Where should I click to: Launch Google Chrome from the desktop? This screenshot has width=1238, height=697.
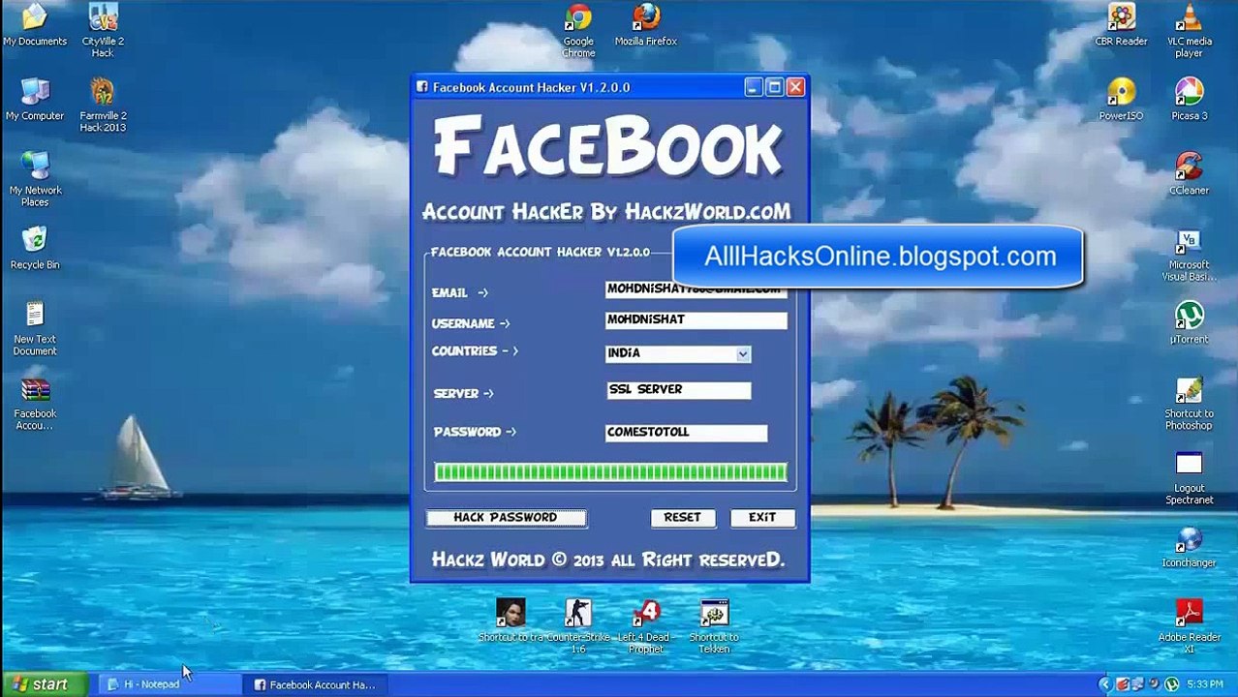[578, 30]
